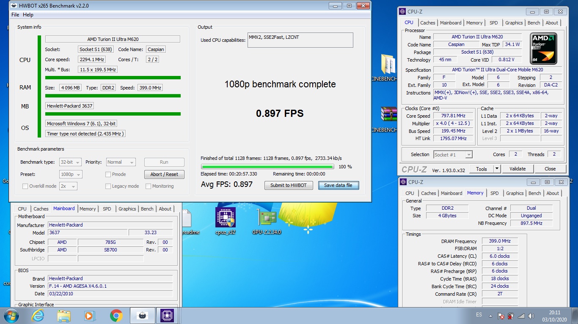Open About tab in CPU-Z Processor window
Screen dimensions: 578x324
click(552, 23)
